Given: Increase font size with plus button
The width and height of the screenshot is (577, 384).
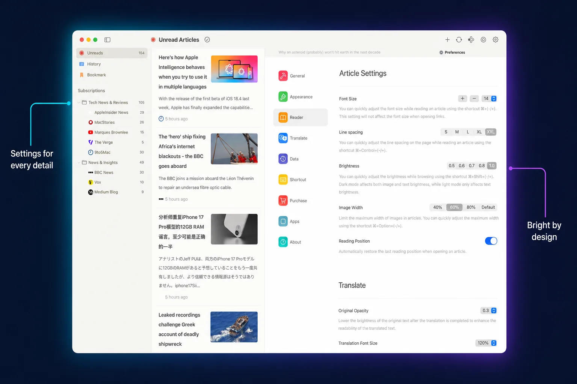Looking at the screenshot, I should [462, 99].
